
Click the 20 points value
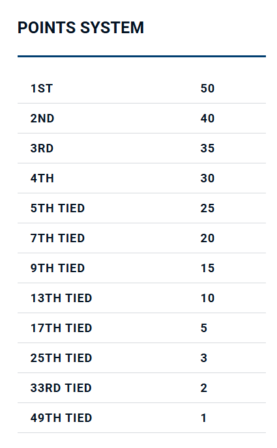(207, 238)
